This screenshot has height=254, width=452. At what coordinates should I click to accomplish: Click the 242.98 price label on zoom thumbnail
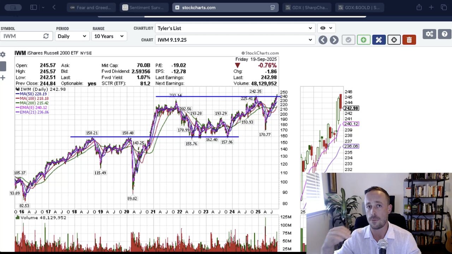(351, 108)
